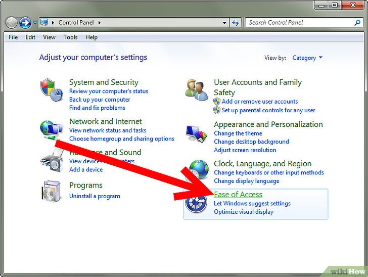Viewport: 368px width, 277px height.
Task: Select Optimize visual display
Action: point(244,212)
